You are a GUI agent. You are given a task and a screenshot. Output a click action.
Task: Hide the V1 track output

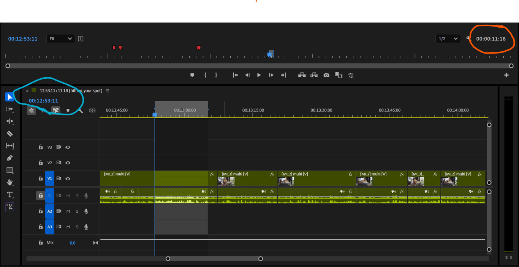68,178
